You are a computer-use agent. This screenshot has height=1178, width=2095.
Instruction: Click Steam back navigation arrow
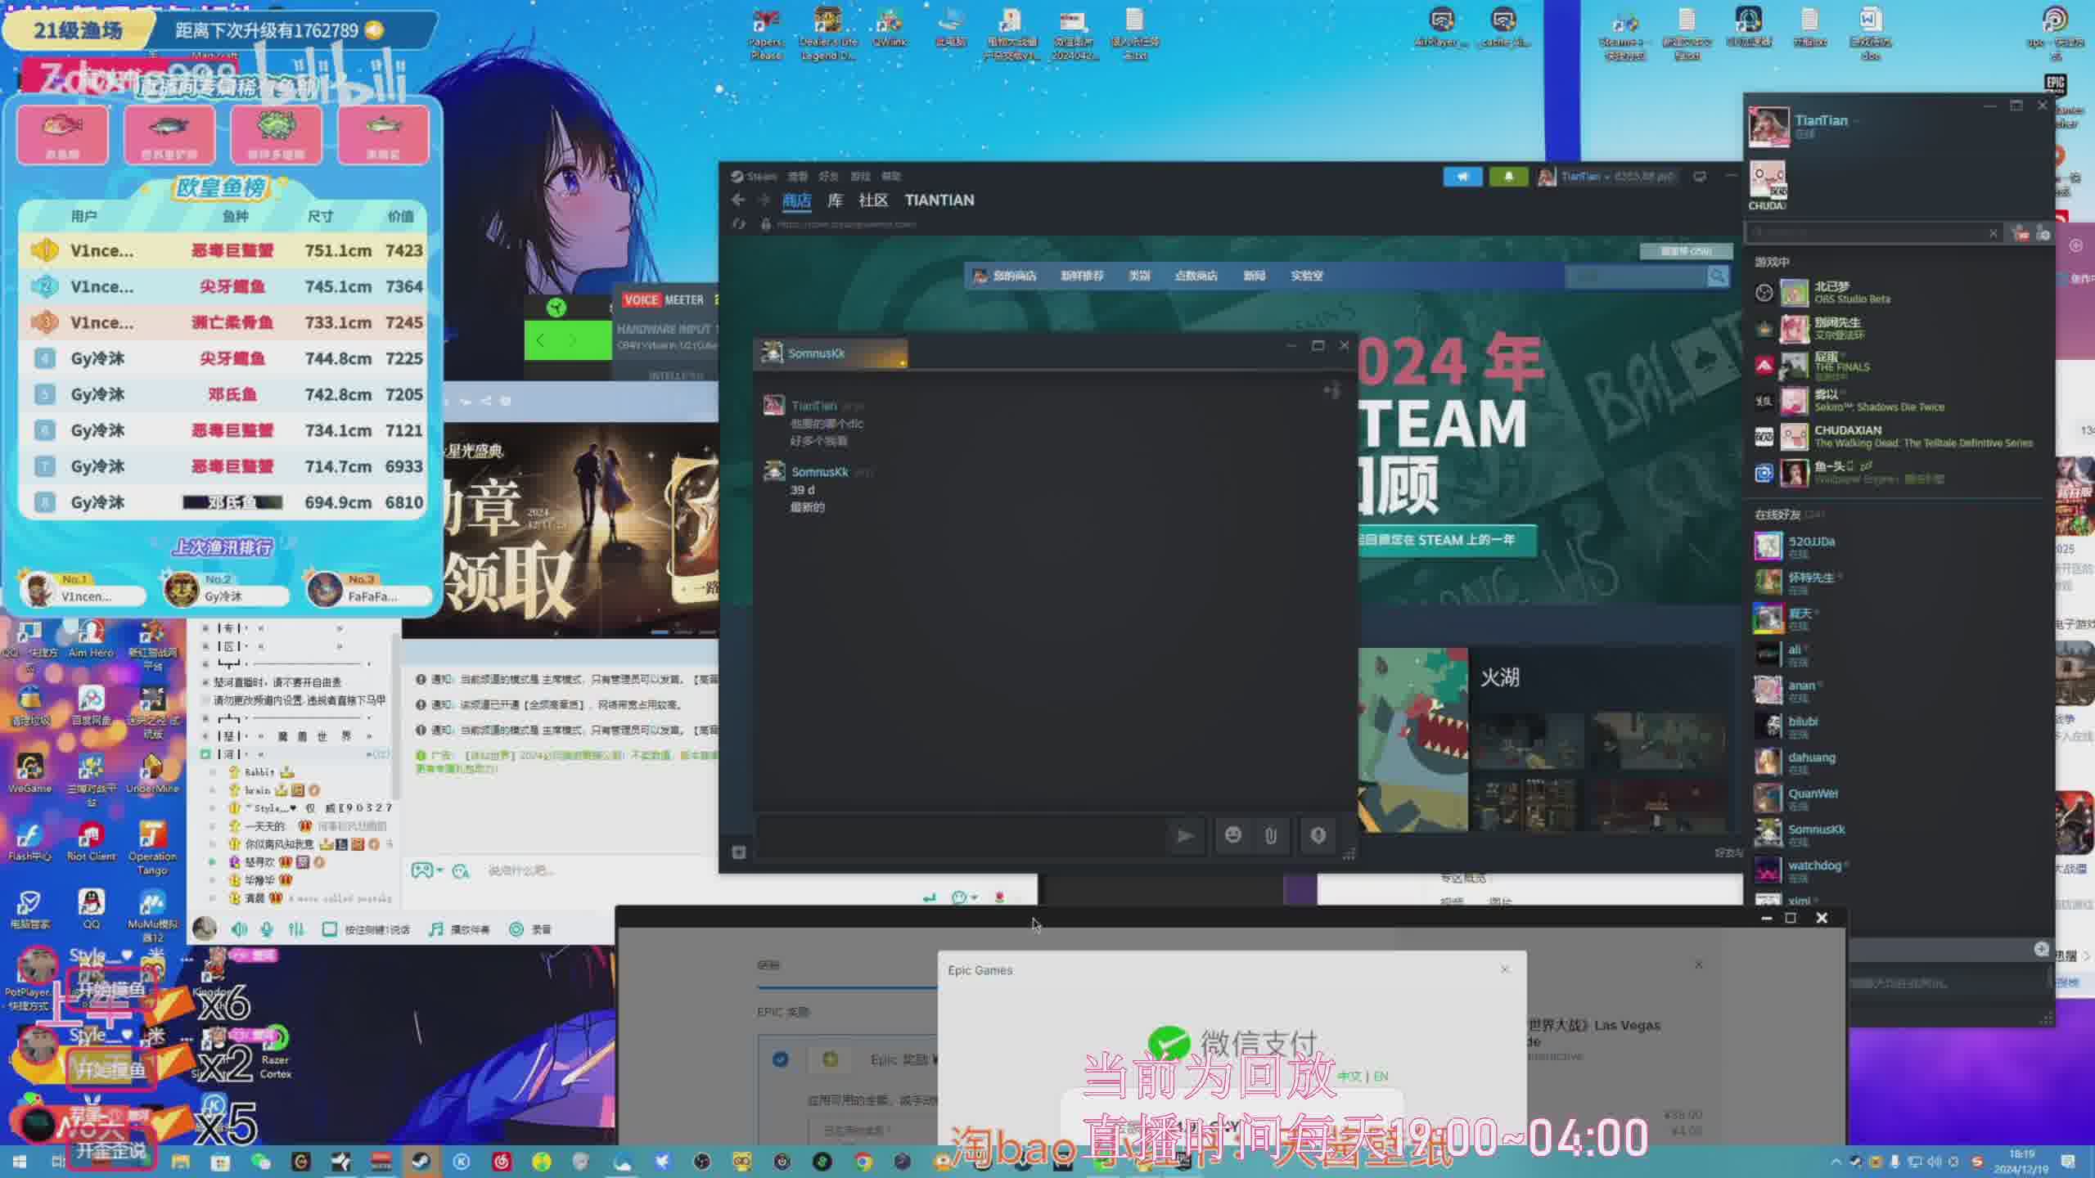pyautogui.click(x=738, y=200)
